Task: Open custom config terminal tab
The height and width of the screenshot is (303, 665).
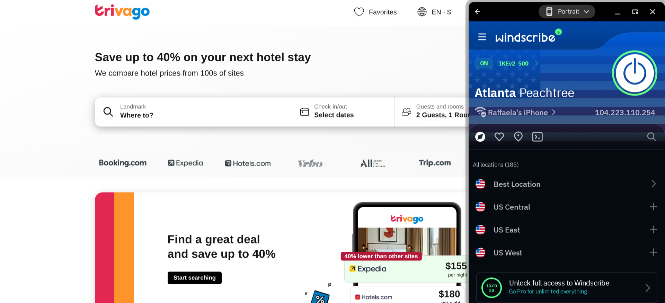Action: point(537,137)
